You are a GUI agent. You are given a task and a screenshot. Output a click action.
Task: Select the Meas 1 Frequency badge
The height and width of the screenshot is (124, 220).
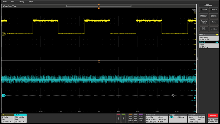point(209,37)
